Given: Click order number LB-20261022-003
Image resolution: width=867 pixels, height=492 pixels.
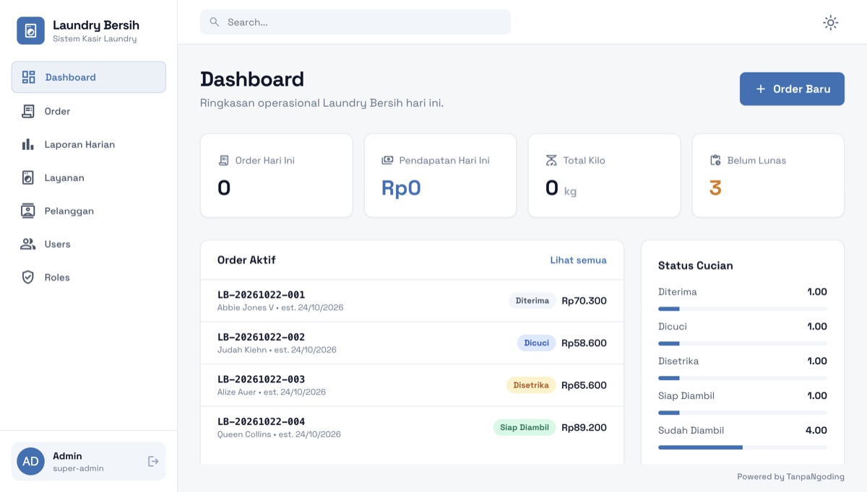Looking at the screenshot, I should click(x=261, y=379).
